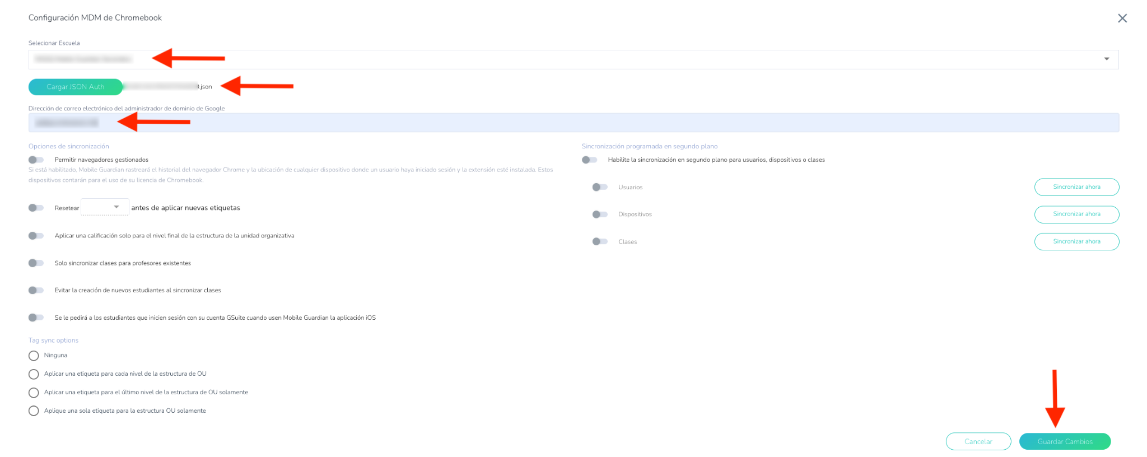1147x457 pixels.
Task: Toggle Dispositivos scheduled sync switch
Action: pos(600,214)
